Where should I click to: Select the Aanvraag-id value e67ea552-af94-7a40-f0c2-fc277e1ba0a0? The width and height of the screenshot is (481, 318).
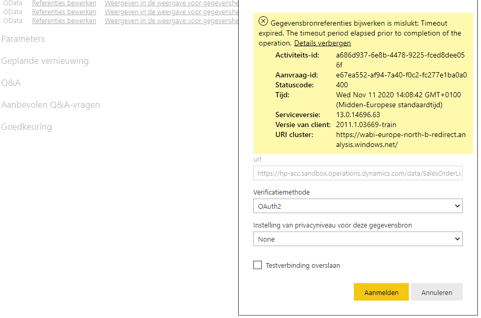[x=401, y=75]
